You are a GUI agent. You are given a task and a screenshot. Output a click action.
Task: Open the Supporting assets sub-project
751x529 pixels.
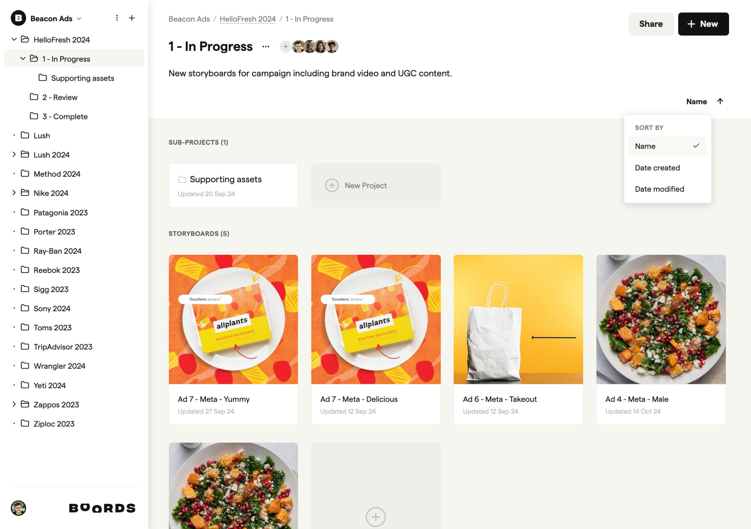tap(233, 184)
